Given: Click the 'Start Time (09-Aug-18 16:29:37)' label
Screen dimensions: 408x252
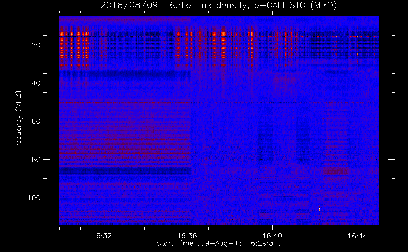Looking at the screenshot, I should (x=219, y=243).
